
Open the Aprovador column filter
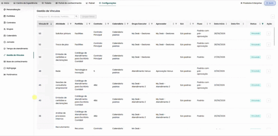coord(176,24)
